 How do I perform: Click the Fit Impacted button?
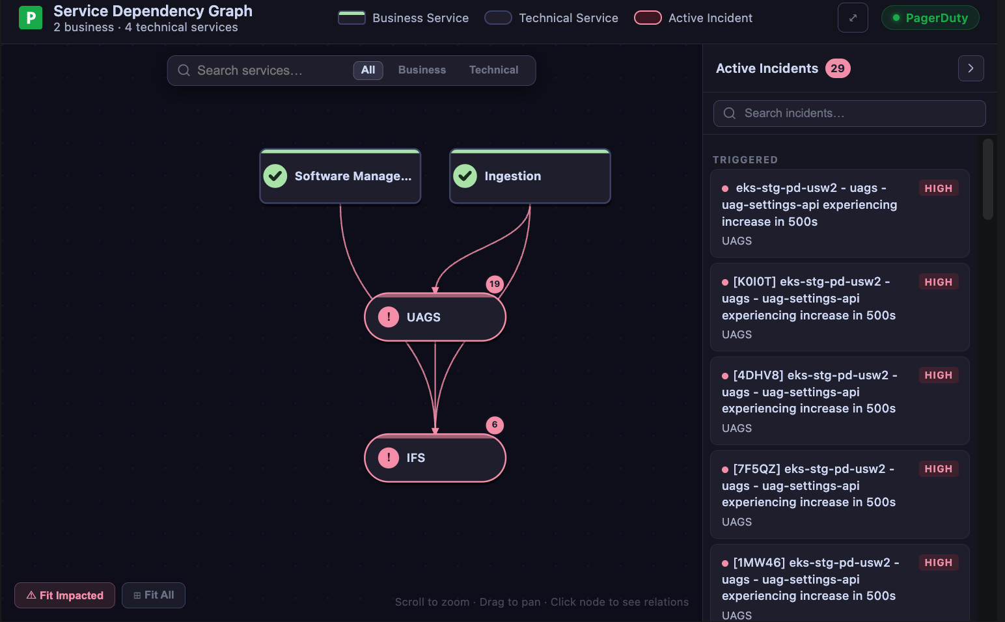coord(64,595)
